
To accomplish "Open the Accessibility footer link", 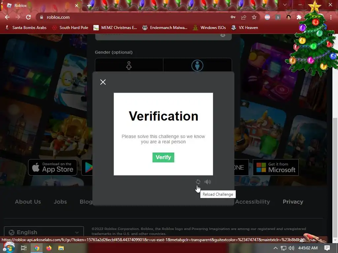I will point(253,202).
